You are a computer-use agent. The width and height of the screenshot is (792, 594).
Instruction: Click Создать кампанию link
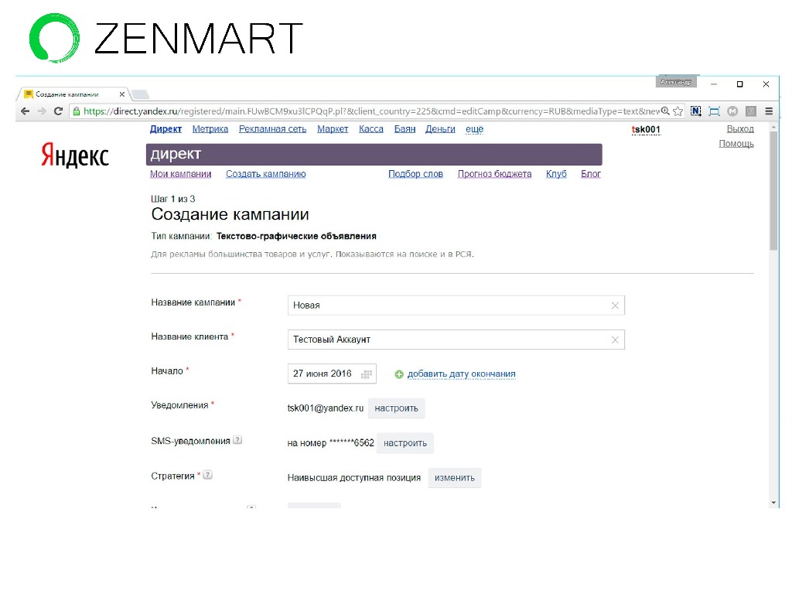click(266, 174)
